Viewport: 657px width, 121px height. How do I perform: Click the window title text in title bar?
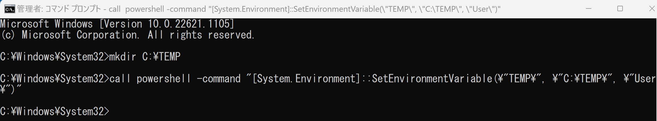pyautogui.click(x=259, y=9)
